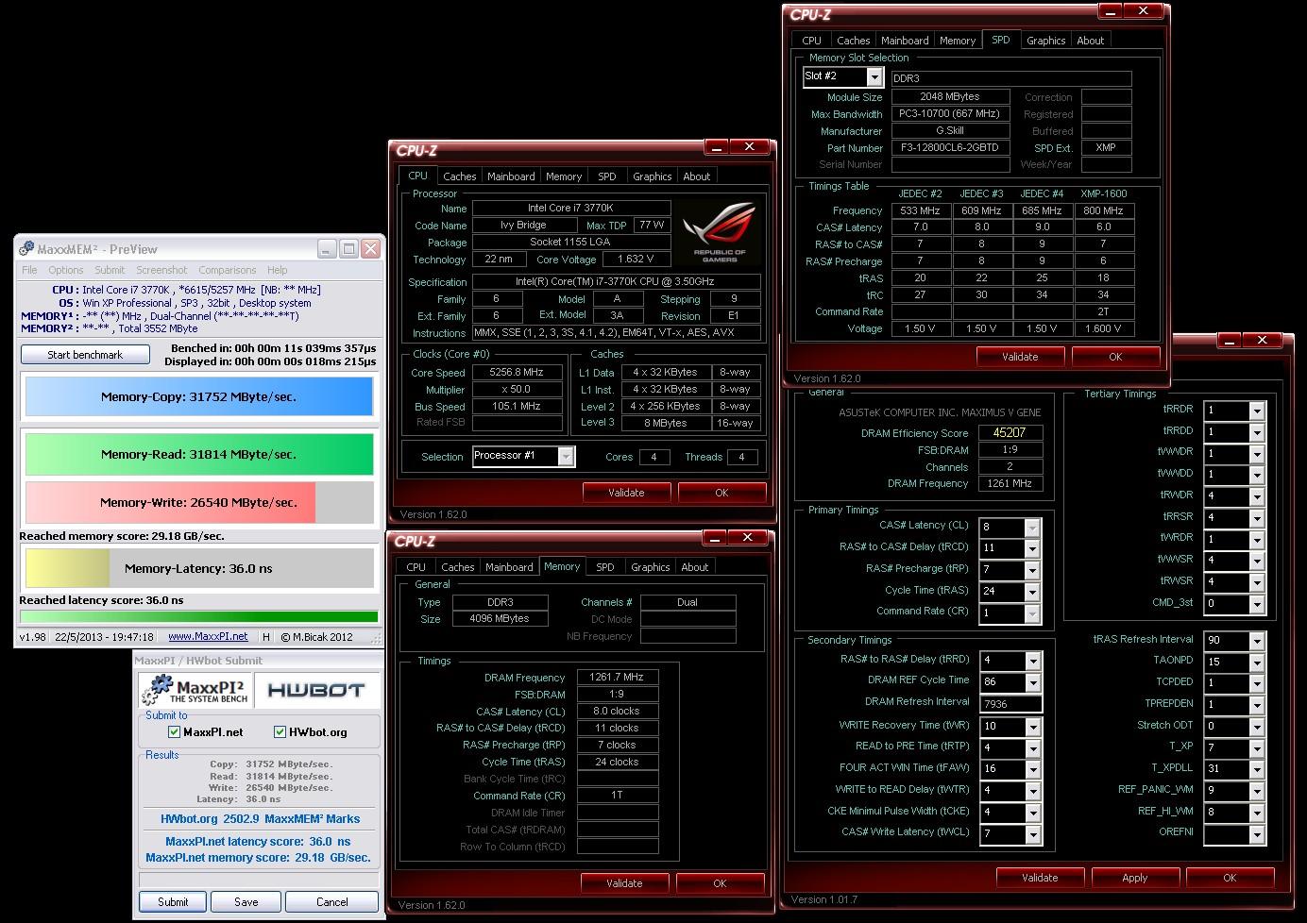The image size is (1307, 923).
Task: Open the DRAM REF Cycle Time dropdown
Action: point(1033,681)
